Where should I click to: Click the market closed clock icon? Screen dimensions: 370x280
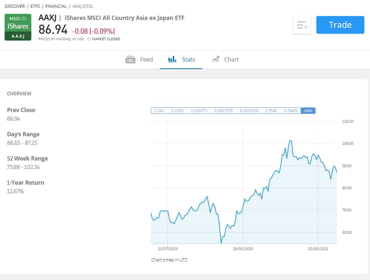(x=89, y=39)
